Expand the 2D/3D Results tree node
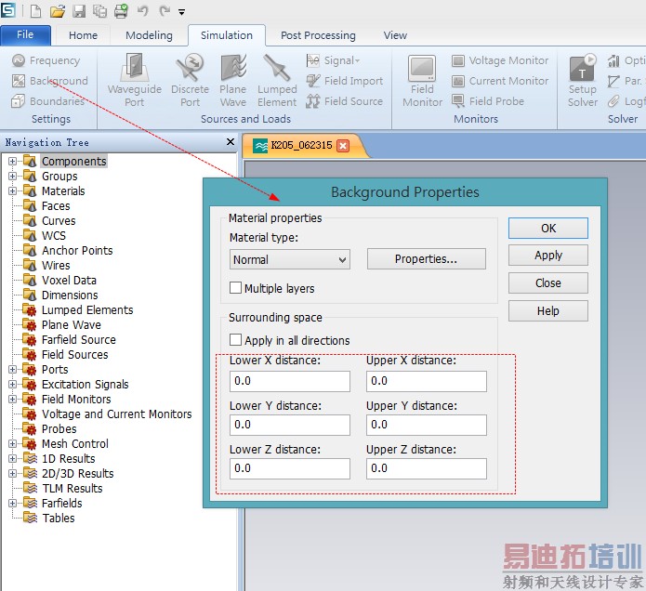The width and height of the screenshot is (646, 591). (12, 473)
